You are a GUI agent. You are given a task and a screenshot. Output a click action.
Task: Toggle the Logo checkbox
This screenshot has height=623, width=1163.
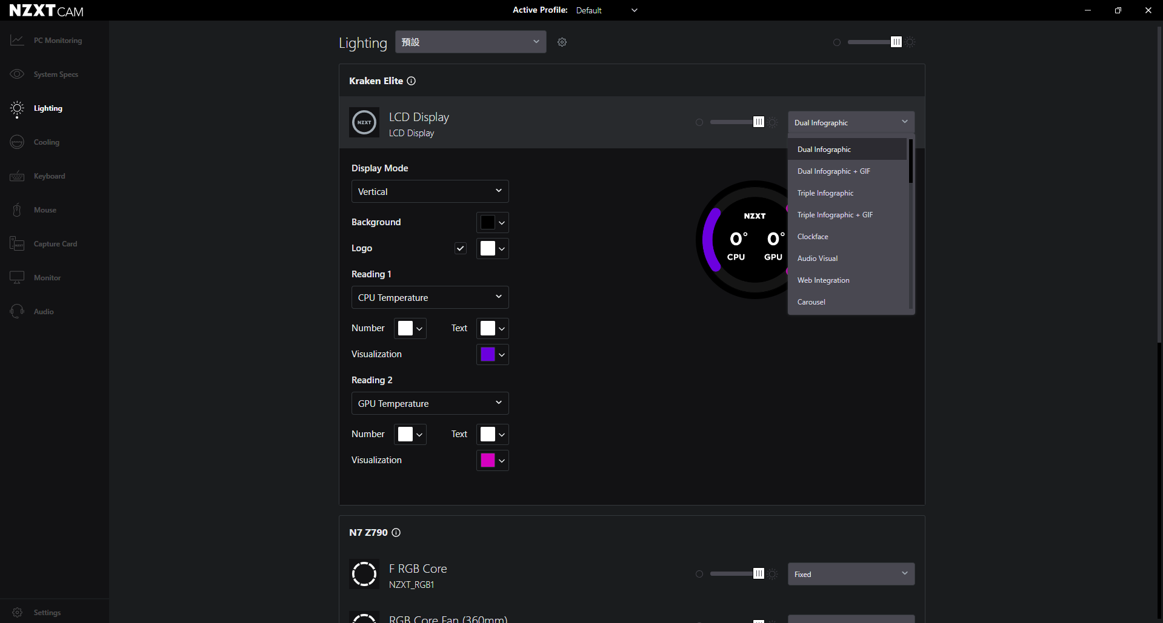point(461,248)
